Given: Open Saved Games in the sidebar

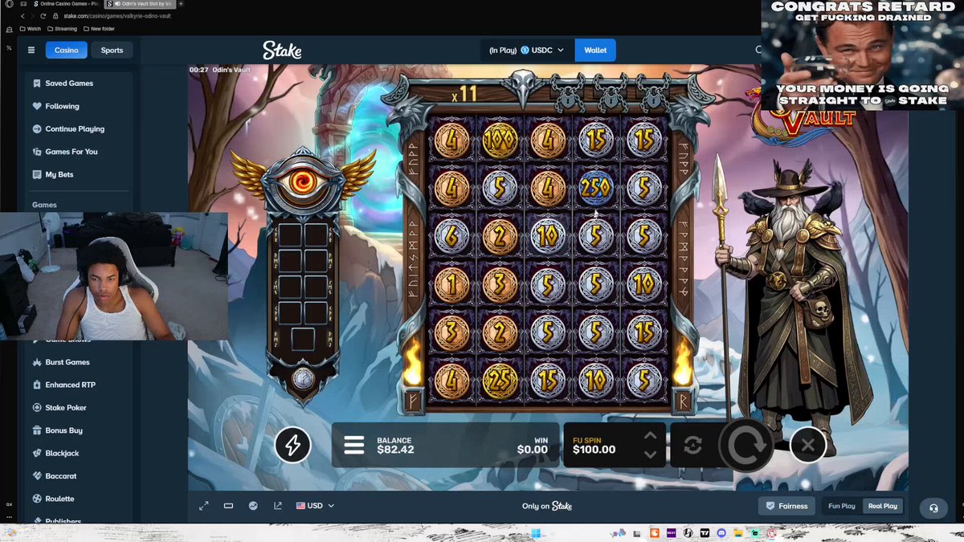Looking at the screenshot, I should click(x=63, y=84).
